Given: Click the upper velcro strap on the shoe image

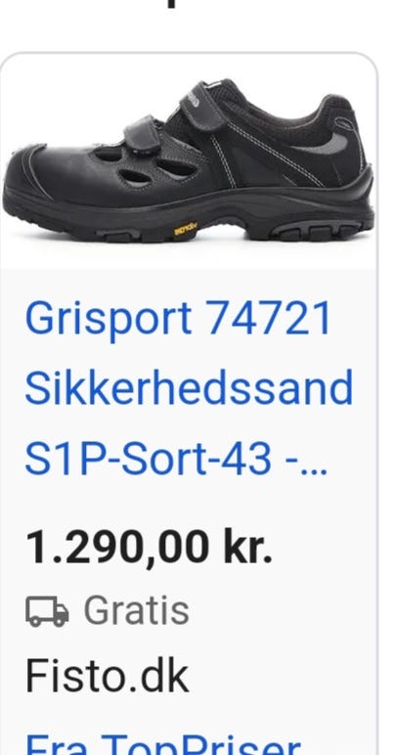Looking at the screenshot, I should 202,105.
